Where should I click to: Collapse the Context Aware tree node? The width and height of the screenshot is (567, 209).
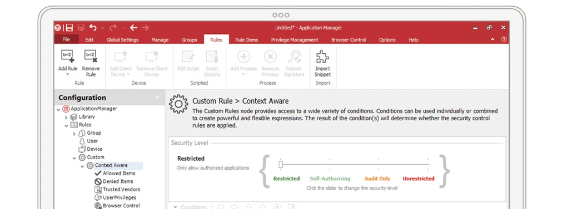click(x=82, y=166)
